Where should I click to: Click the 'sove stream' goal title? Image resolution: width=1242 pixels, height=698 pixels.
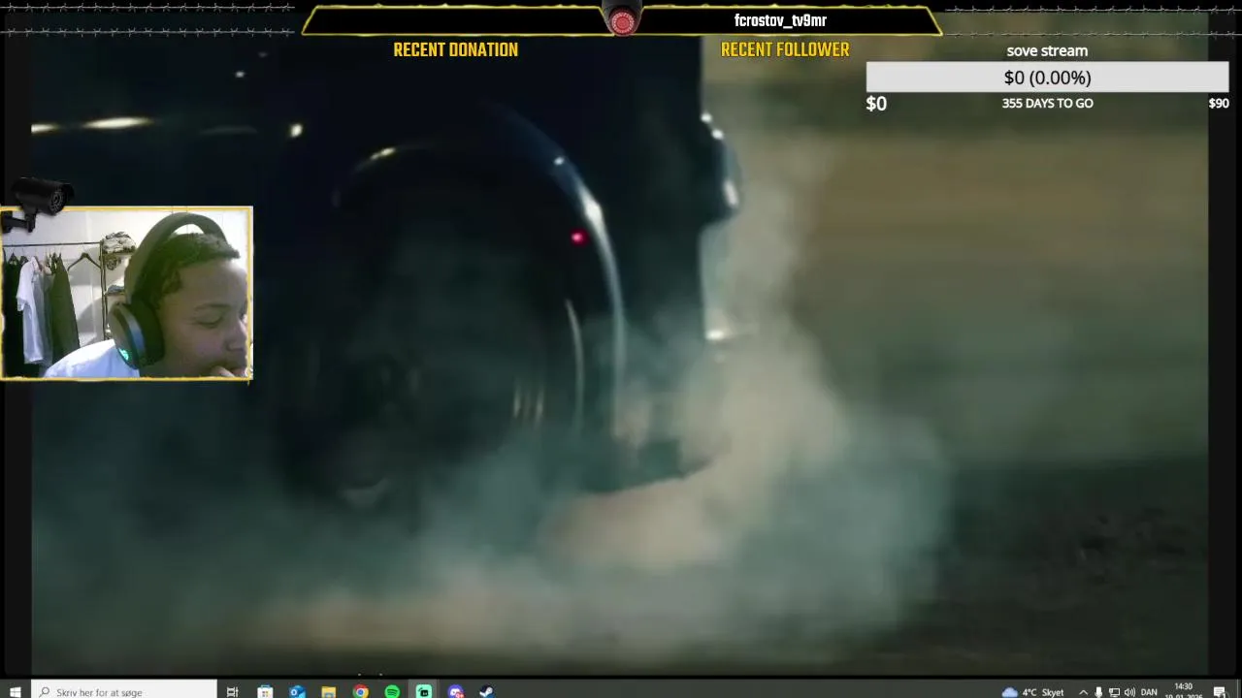point(1047,50)
